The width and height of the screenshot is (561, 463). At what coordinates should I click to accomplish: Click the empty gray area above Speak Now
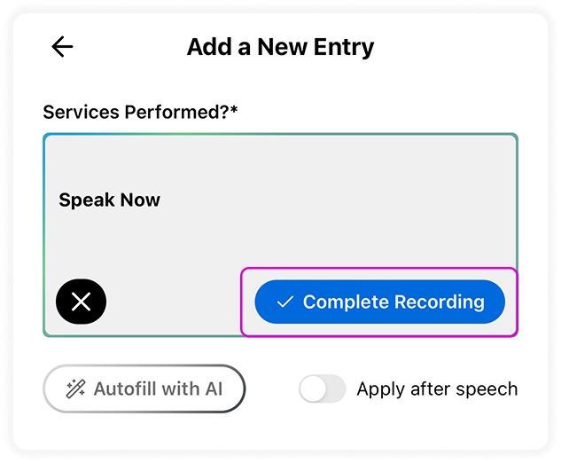(280, 161)
